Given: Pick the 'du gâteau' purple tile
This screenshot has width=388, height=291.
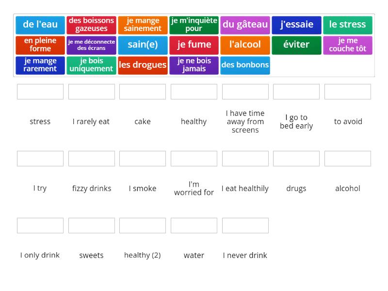Looking at the screenshot, I should coord(245,25).
